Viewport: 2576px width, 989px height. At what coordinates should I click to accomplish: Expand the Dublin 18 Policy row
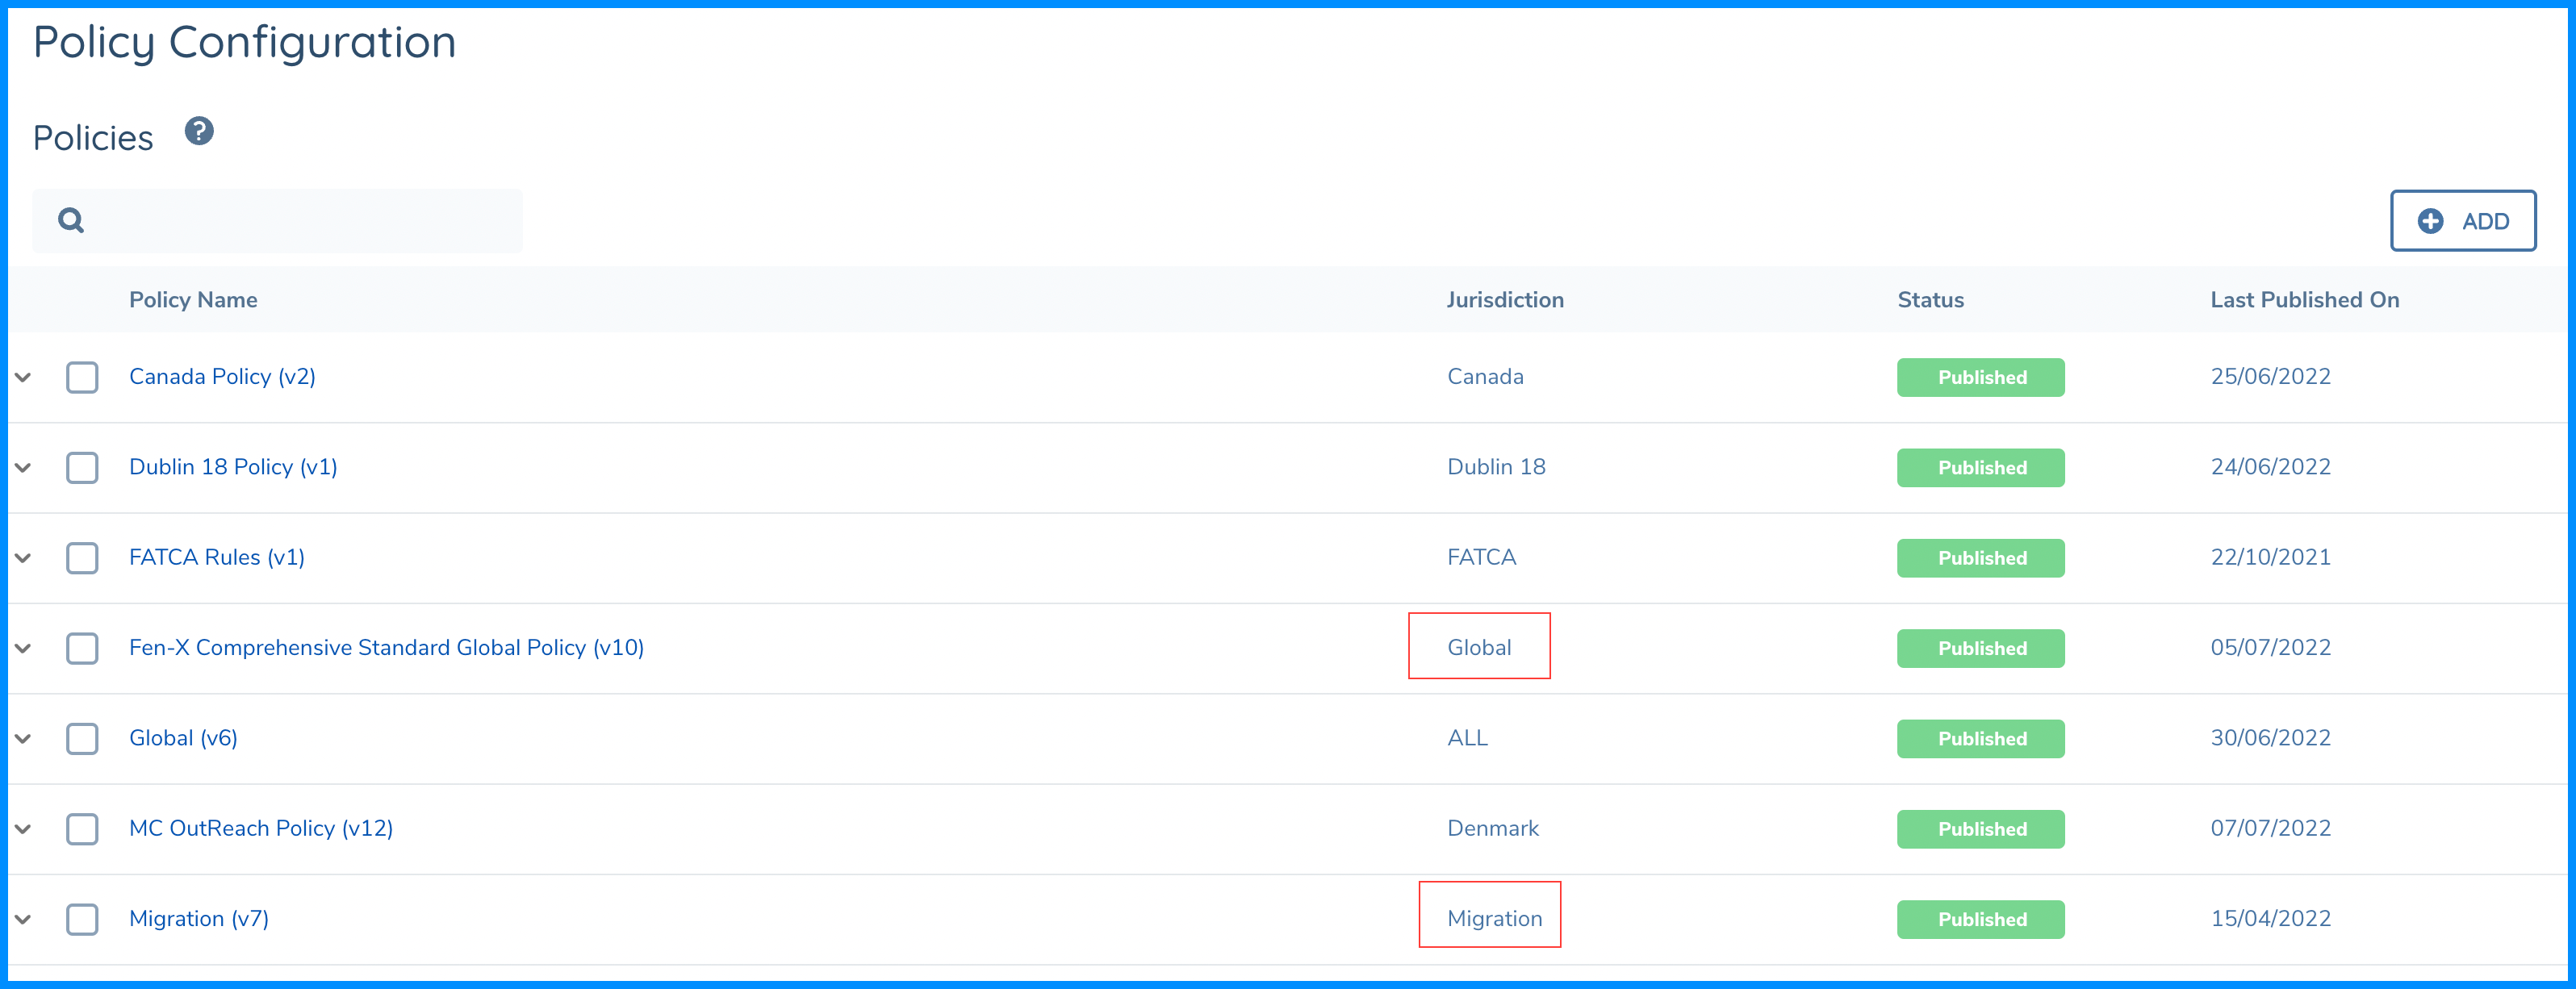tap(23, 467)
